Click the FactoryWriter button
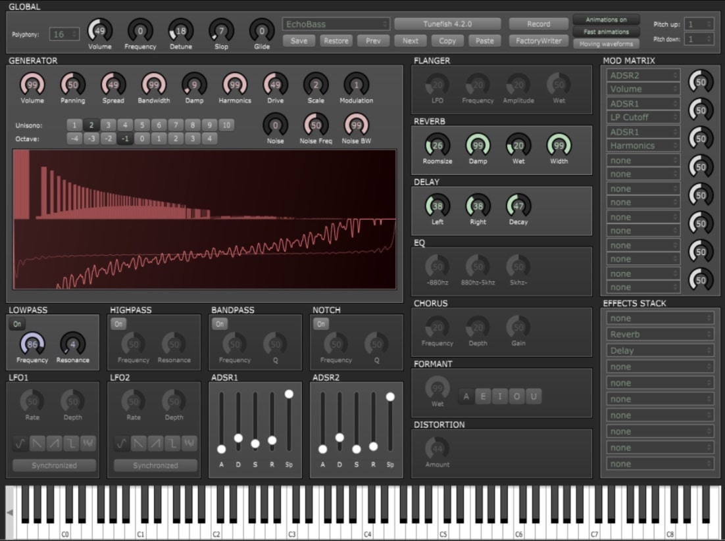Screen dimensions: 725x541 pos(538,41)
